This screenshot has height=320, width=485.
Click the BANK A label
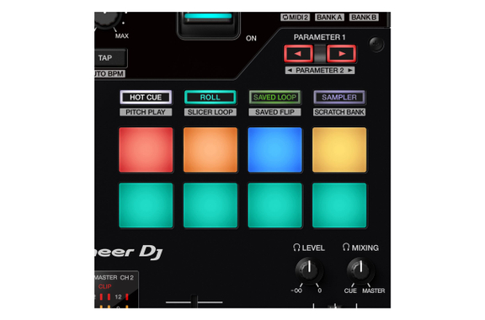point(329,18)
